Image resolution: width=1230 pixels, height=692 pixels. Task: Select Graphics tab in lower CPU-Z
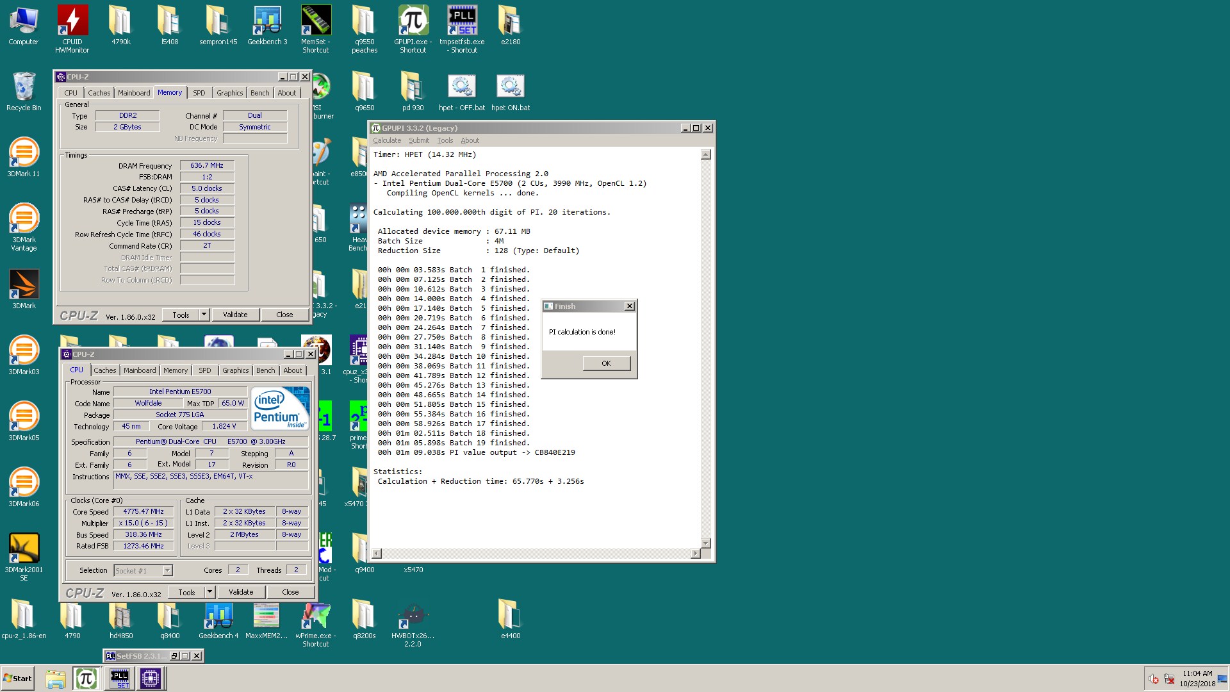point(236,370)
